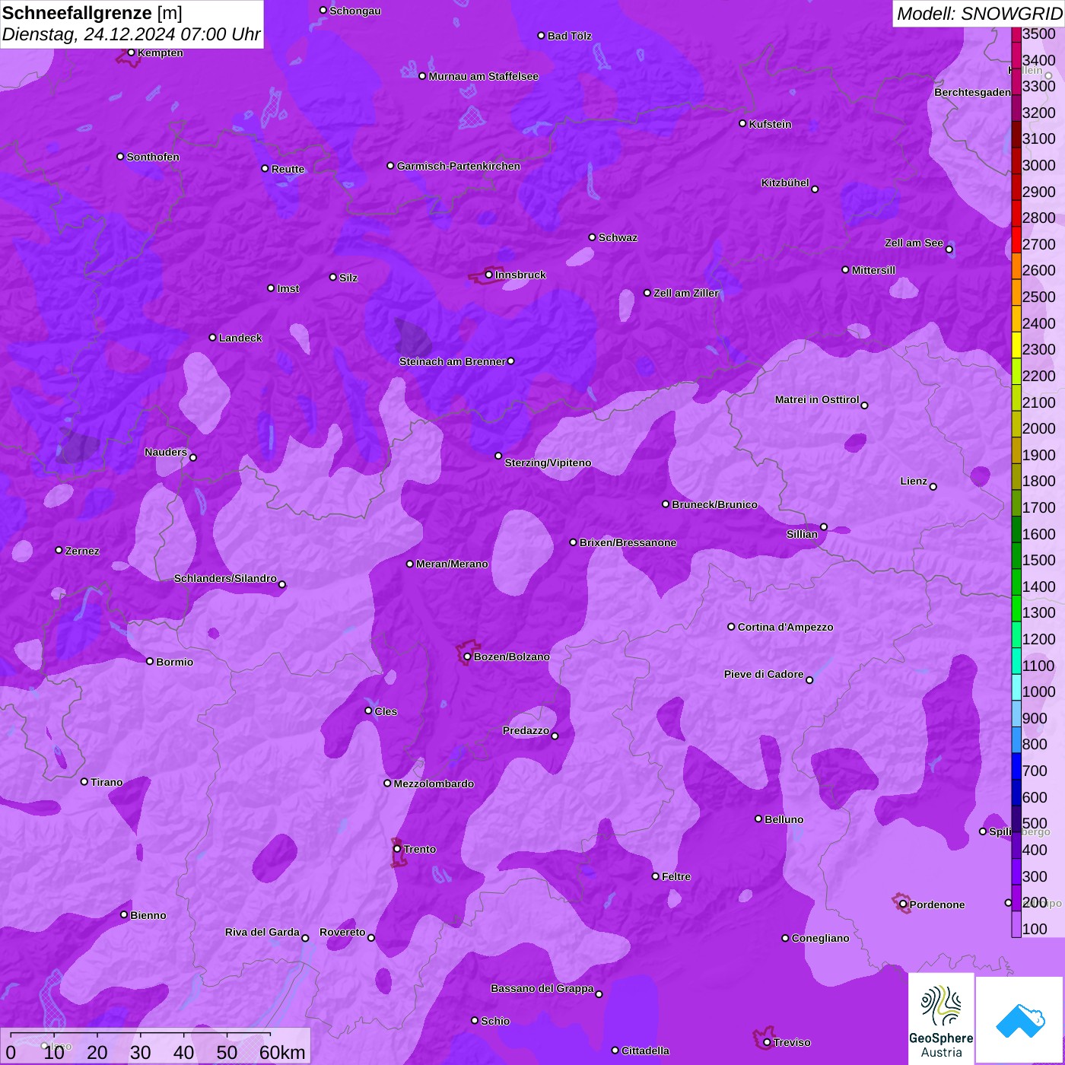Image resolution: width=1065 pixels, height=1065 pixels.
Task: Select the 1500 green legend swatch
Action: [1016, 555]
